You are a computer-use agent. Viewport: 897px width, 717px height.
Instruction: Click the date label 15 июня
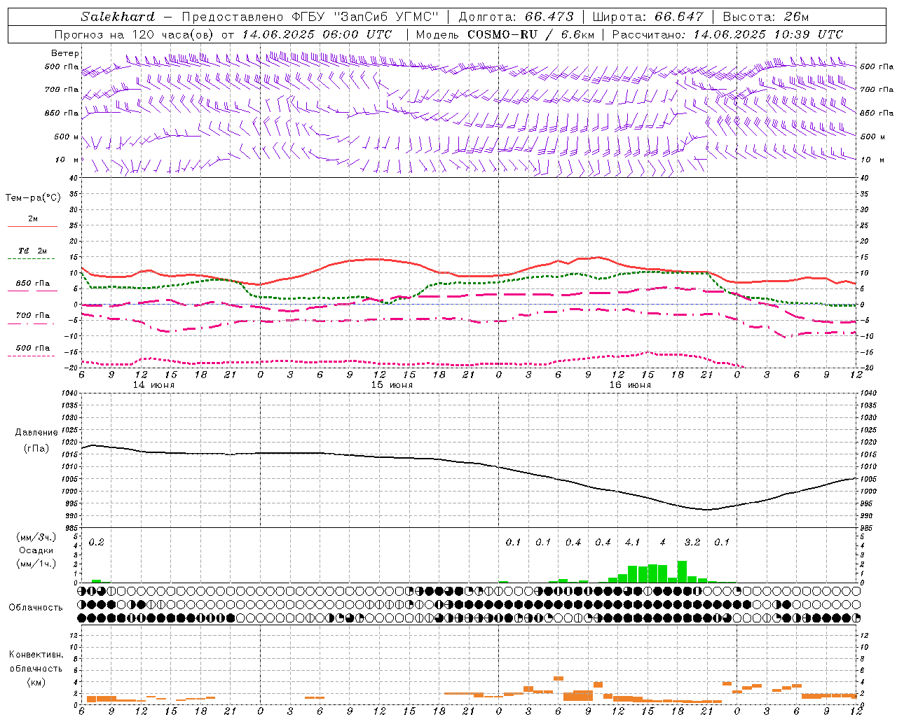392,385
